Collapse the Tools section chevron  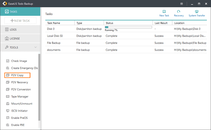click(35, 47)
